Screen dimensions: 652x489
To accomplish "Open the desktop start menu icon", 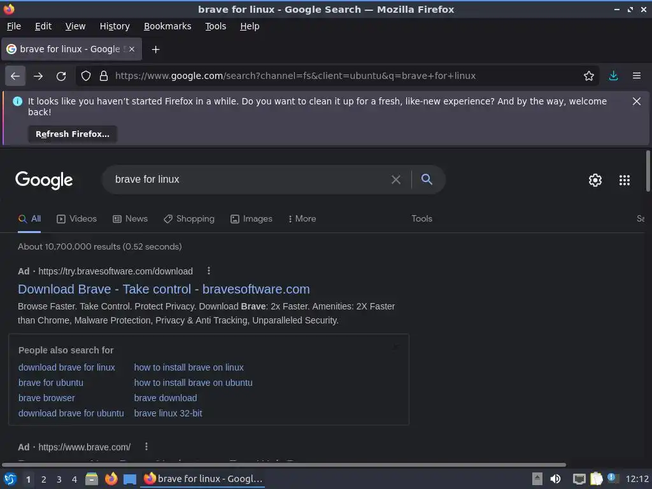I will [x=10, y=479].
